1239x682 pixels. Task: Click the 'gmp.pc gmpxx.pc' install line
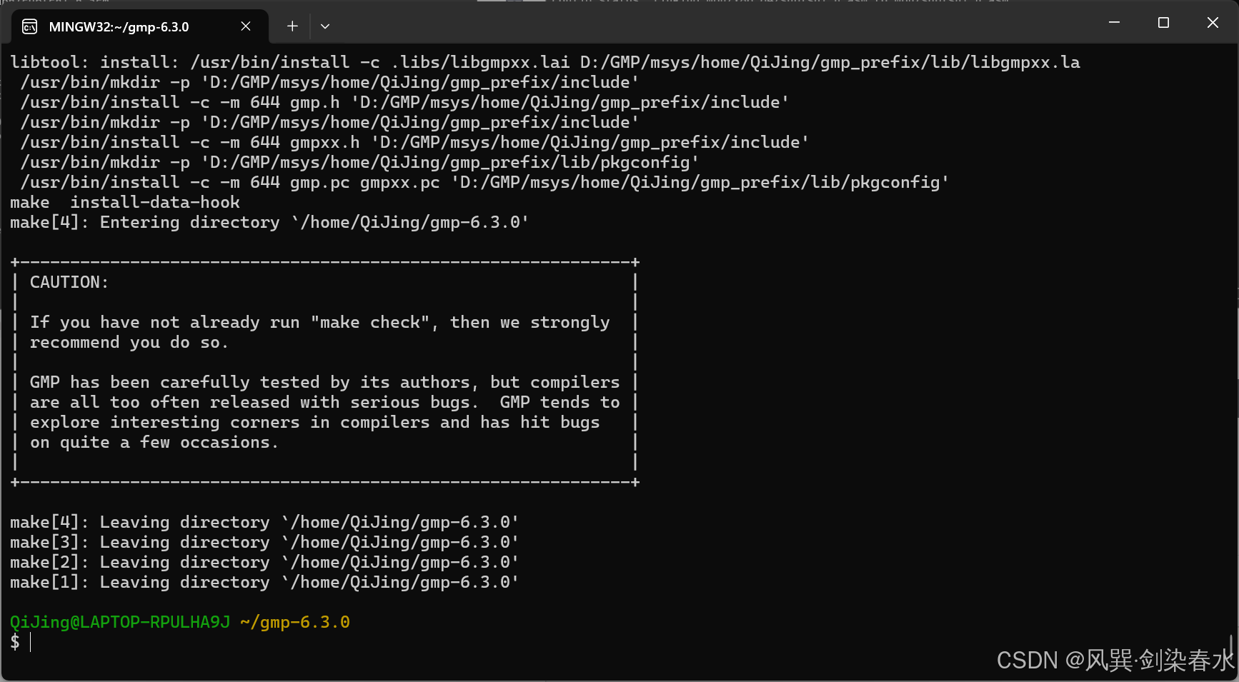(485, 182)
